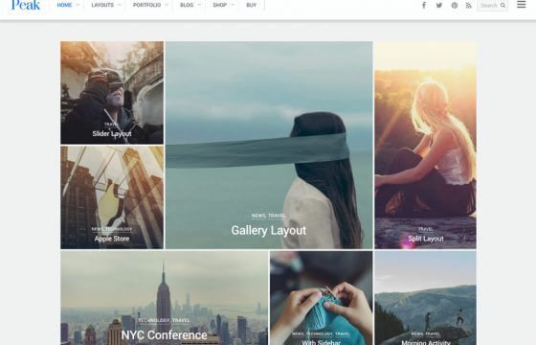536x345 pixels.
Task: Click Technology, Travel category above NYC Conference
Action: pyautogui.click(x=164, y=320)
